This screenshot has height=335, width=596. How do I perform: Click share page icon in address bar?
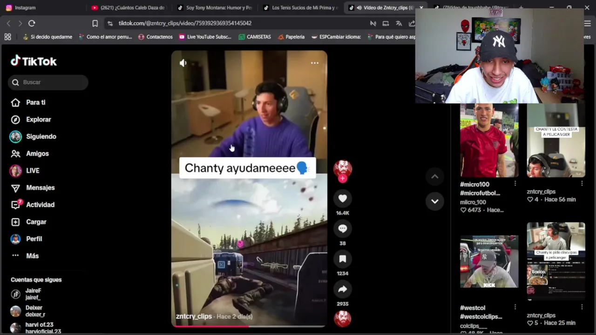pyautogui.click(x=412, y=23)
